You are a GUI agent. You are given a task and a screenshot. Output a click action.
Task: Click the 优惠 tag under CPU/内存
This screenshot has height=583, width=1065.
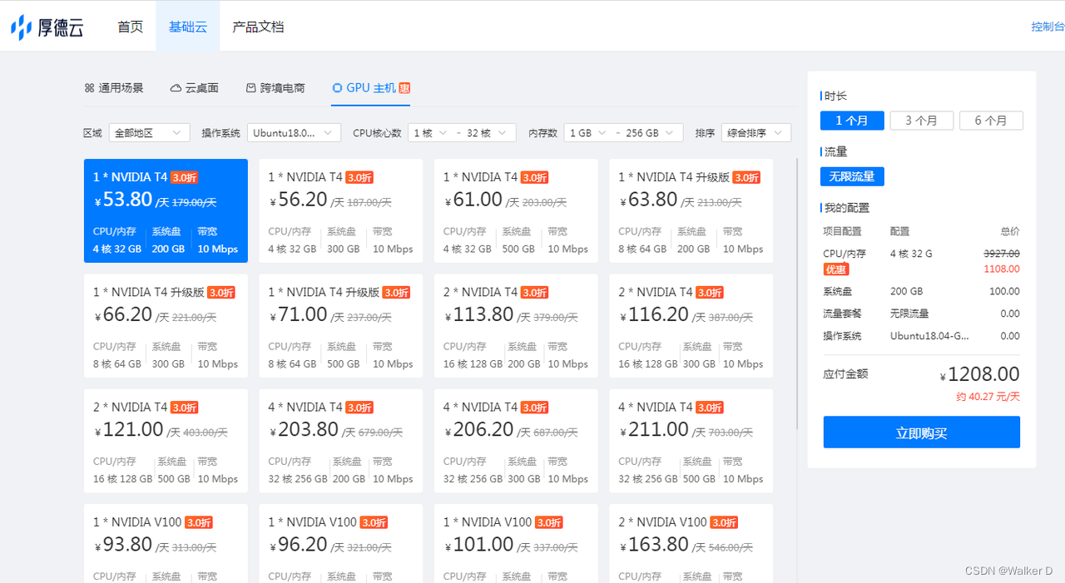tap(835, 269)
